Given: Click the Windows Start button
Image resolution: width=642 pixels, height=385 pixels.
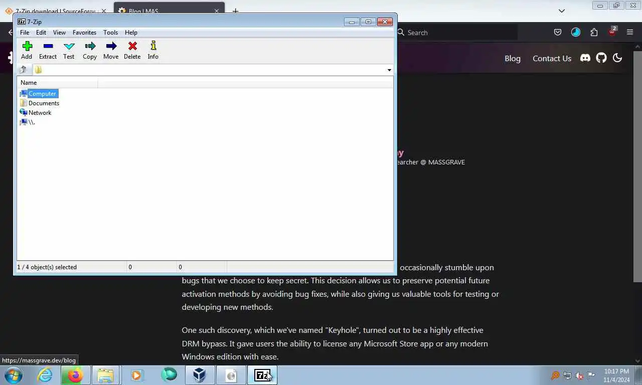Looking at the screenshot, I should [13, 375].
